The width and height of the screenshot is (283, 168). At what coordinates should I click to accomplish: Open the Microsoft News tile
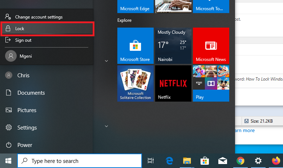pyautogui.click(x=211, y=46)
